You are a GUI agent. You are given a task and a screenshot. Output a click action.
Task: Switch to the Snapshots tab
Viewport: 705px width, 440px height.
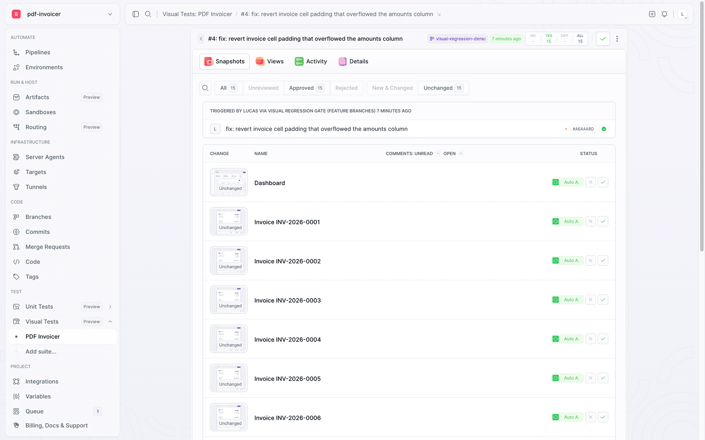coord(224,62)
